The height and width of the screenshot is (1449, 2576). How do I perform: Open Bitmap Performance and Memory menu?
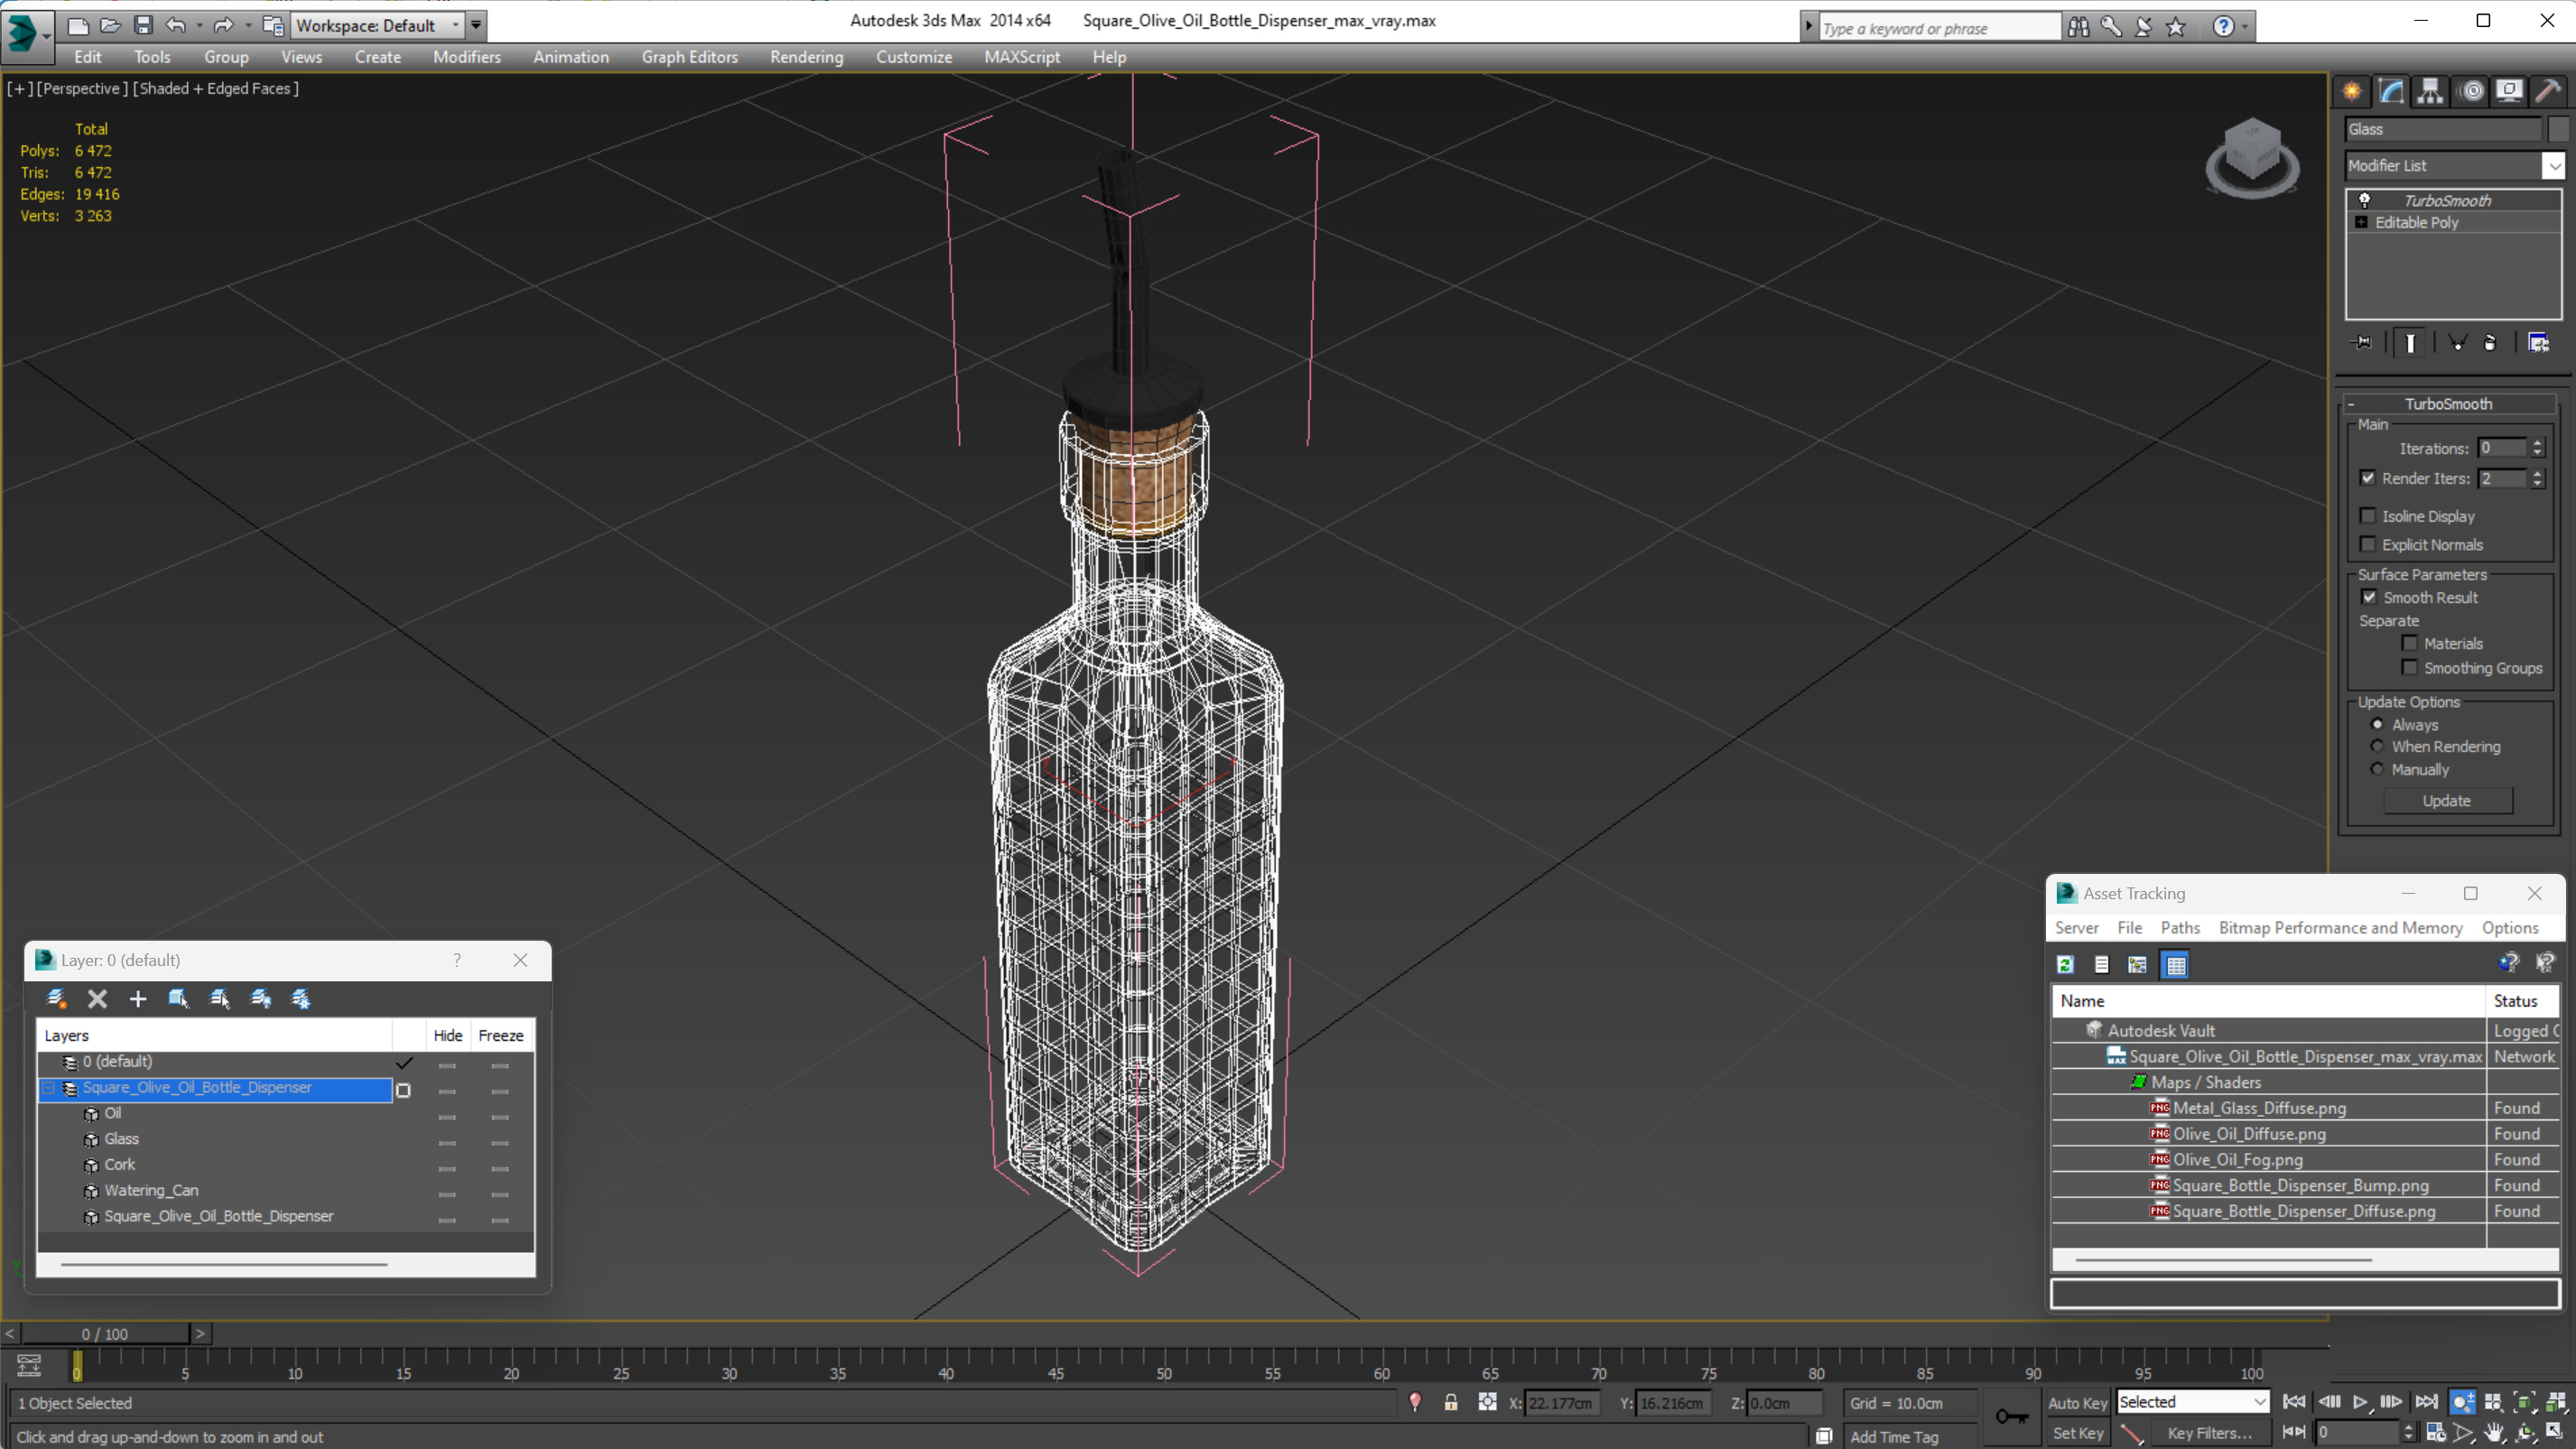point(2340,928)
